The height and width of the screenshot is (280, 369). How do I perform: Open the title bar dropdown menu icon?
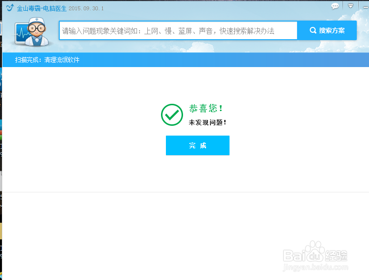coord(350,6)
